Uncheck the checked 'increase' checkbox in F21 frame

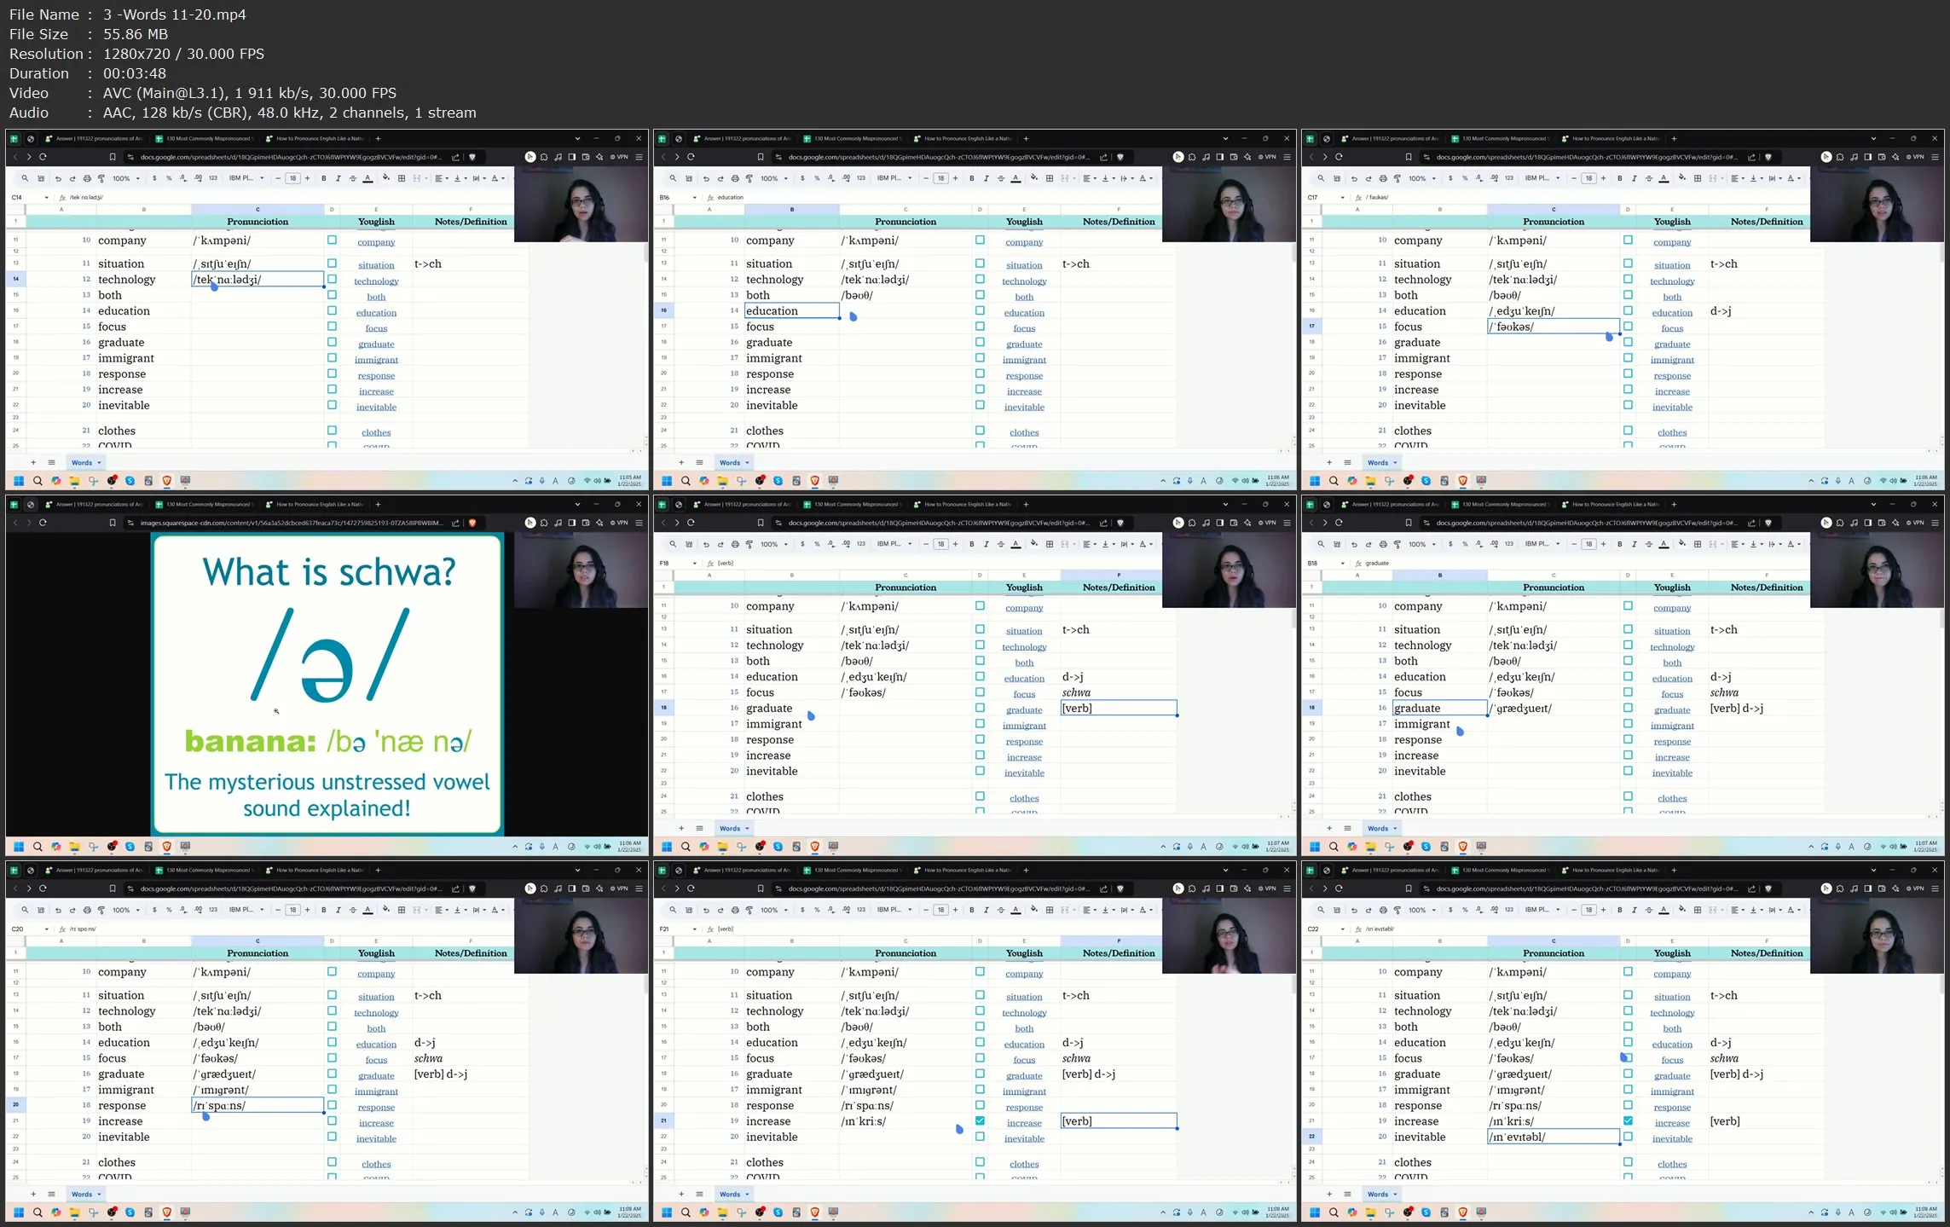[x=980, y=1120]
